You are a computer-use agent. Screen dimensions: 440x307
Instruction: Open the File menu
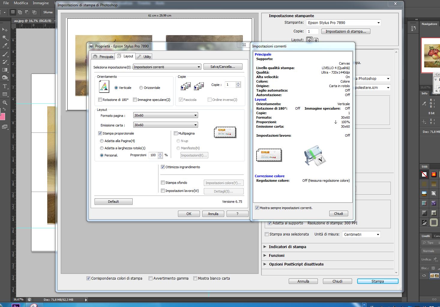(6, 3)
